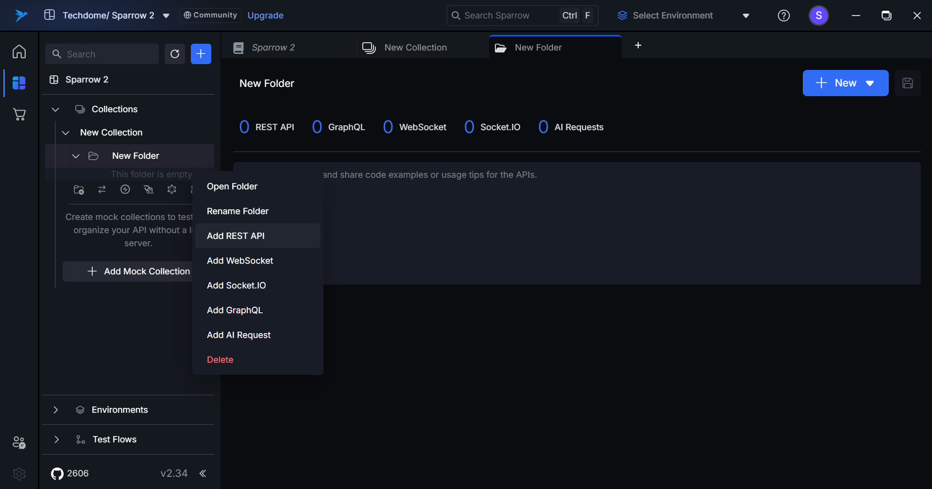Expand the Environments section
The width and height of the screenshot is (932, 489).
(55, 410)
